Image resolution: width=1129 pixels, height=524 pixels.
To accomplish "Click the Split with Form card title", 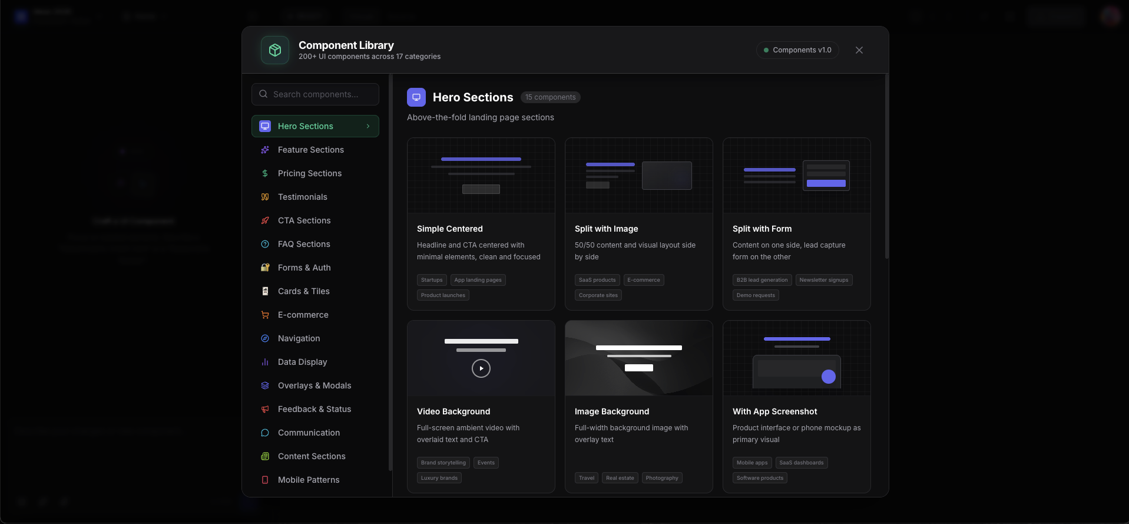I will coord(762,229).
